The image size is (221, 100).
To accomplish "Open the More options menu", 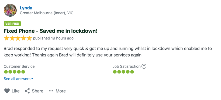I will [57, 91].
